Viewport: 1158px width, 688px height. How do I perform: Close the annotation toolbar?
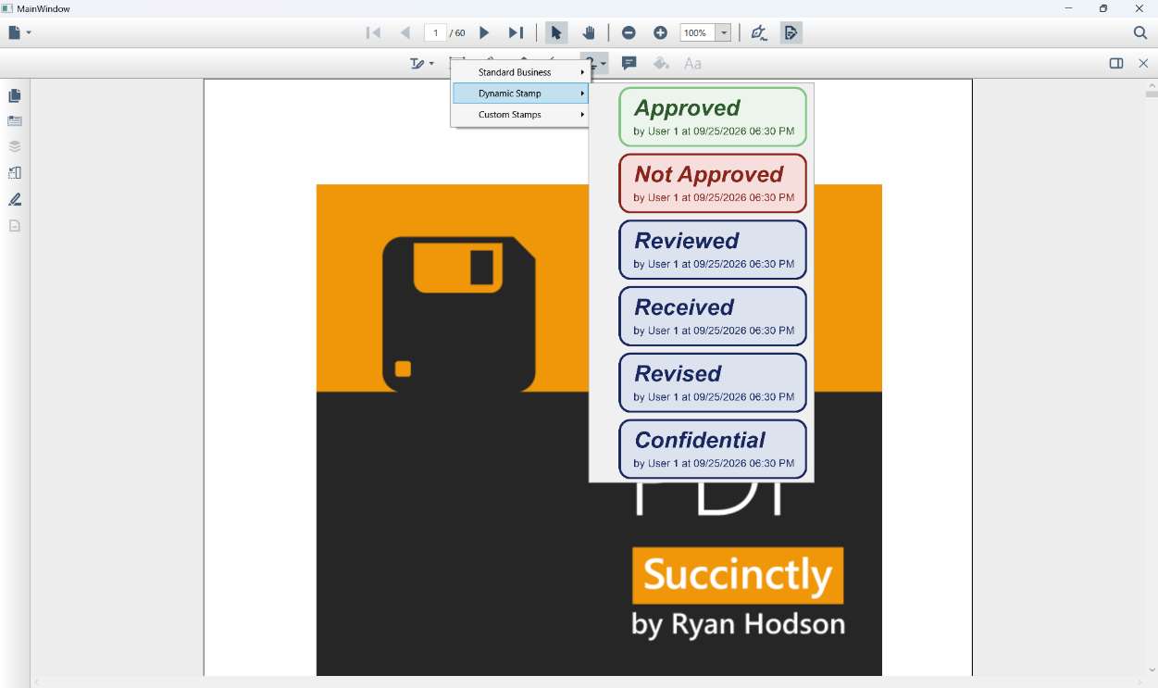tap(1143, 63)
